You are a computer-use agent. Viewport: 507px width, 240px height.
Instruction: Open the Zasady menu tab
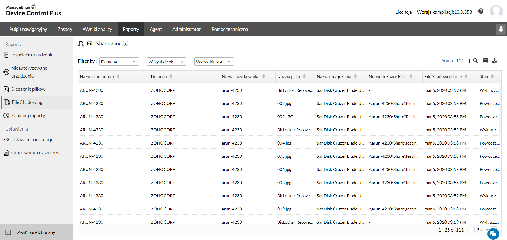pos(65,29)
